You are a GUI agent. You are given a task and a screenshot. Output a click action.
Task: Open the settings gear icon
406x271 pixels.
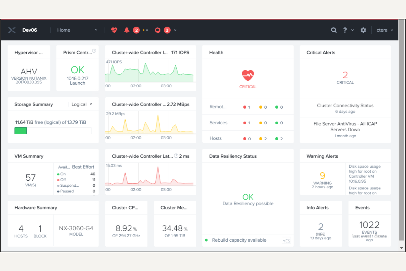coord(363,30)
